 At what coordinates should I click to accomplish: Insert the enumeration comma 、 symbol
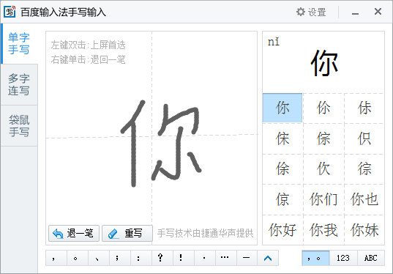coord(99,258)
